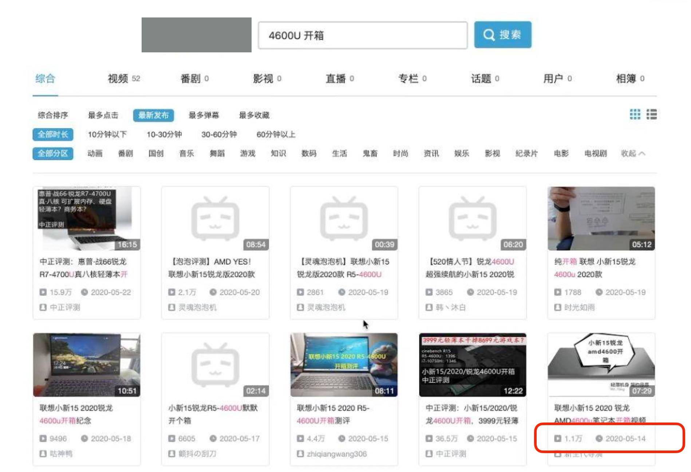Click play count icon showing 4.4万
Viewport: 691px width, 472px height.
[x=300, y=439]
